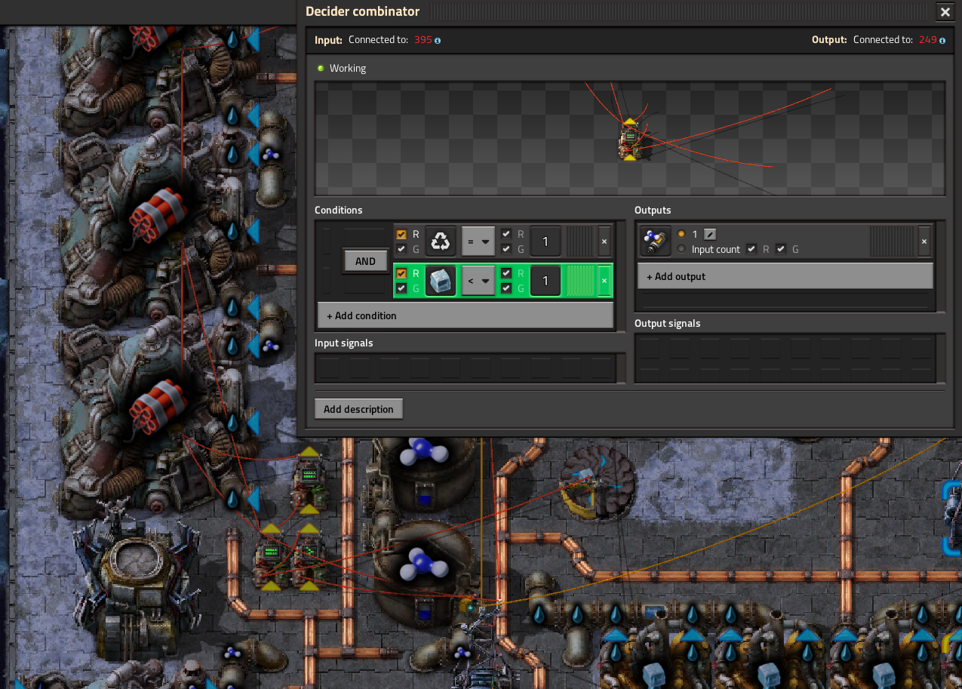Image resolution: width=962 pixels, height=689 pixels.
Task: Click the + Add condition button
Action: [x=465, y=315]
